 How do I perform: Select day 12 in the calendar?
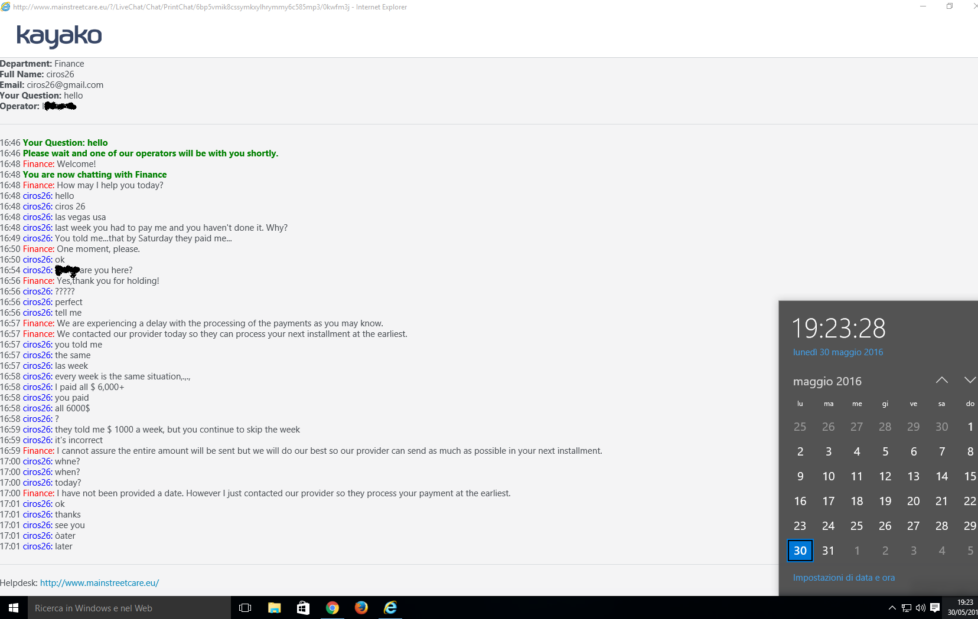[885, 476]
